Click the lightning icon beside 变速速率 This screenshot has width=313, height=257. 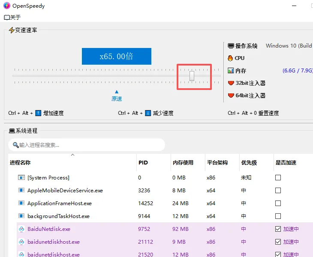pyautogui.click(x=12, y=30)
